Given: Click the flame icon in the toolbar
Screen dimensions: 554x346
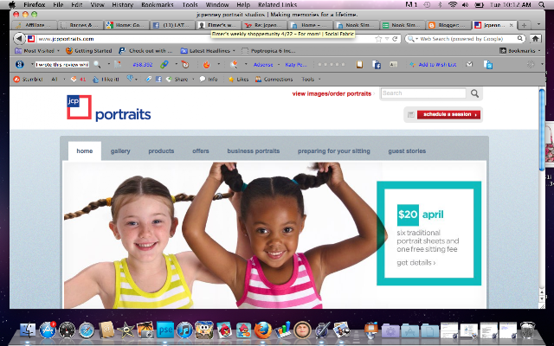Looking at the screenshot, I should pyautogui.click(x=207, y=65).
